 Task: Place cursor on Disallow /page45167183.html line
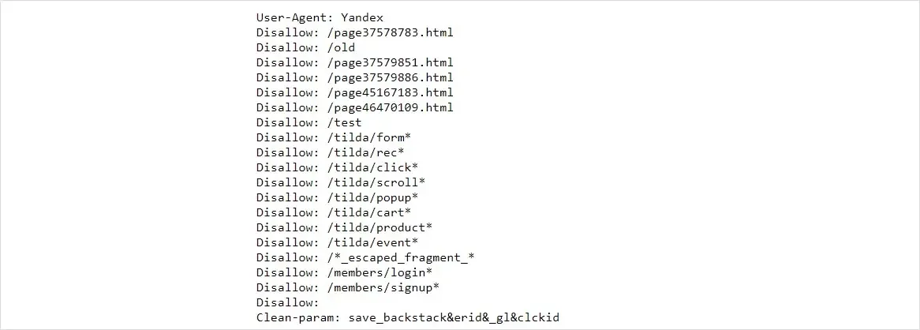pyautogui.click(x=354, y=92)
